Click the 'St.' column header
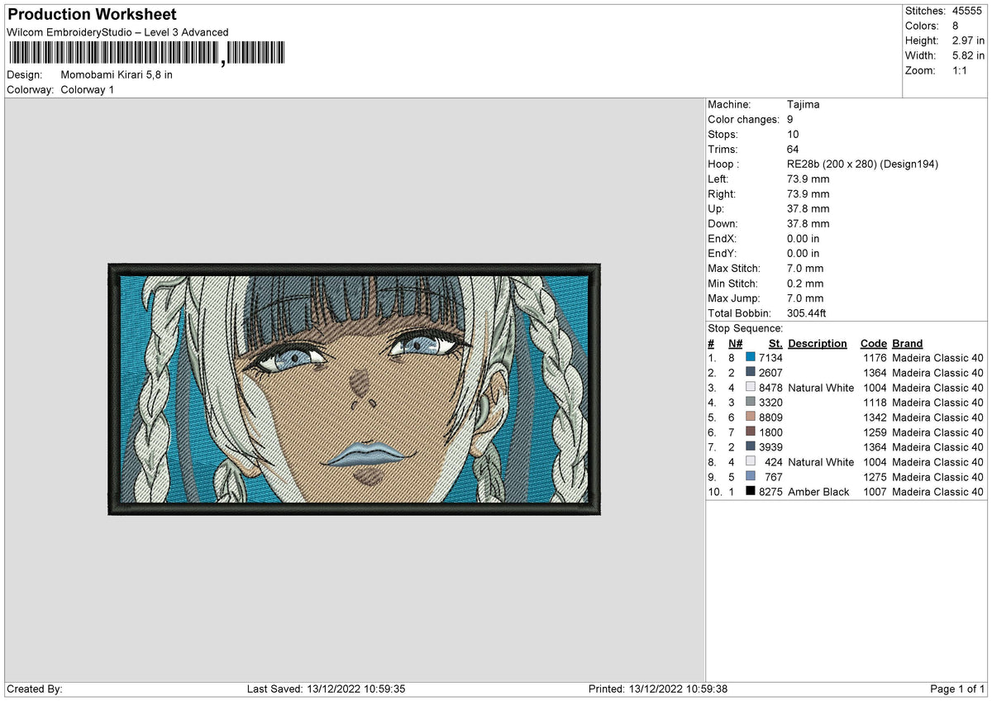The image size is (992, 701). pos(775,343)
